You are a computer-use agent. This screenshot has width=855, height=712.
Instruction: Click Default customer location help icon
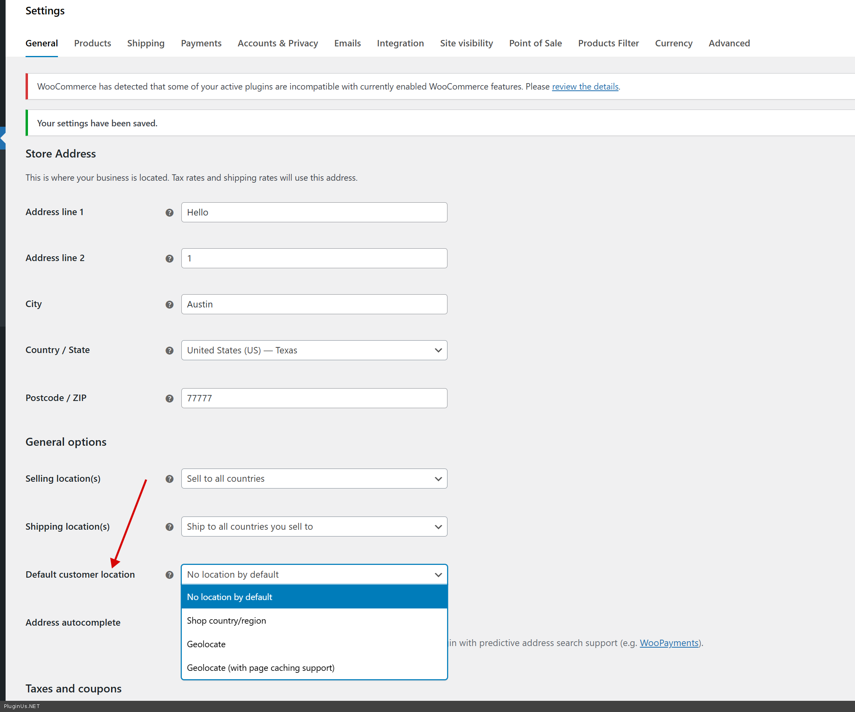[169, 575]
